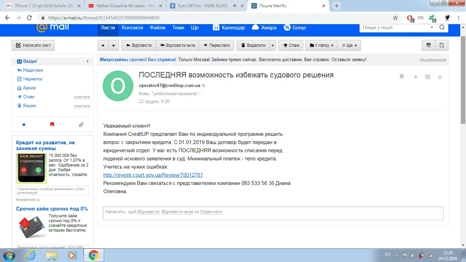Click the print icon in mail toolbar
This screenshot has width=466, height=262.
click(x=428, y=45)
